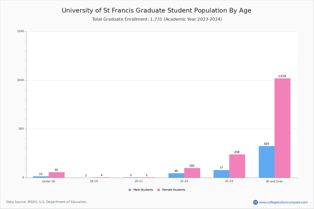Select the blue 45 bar for 22-24
The image size is (314, 209).
[x=176, y=176]
